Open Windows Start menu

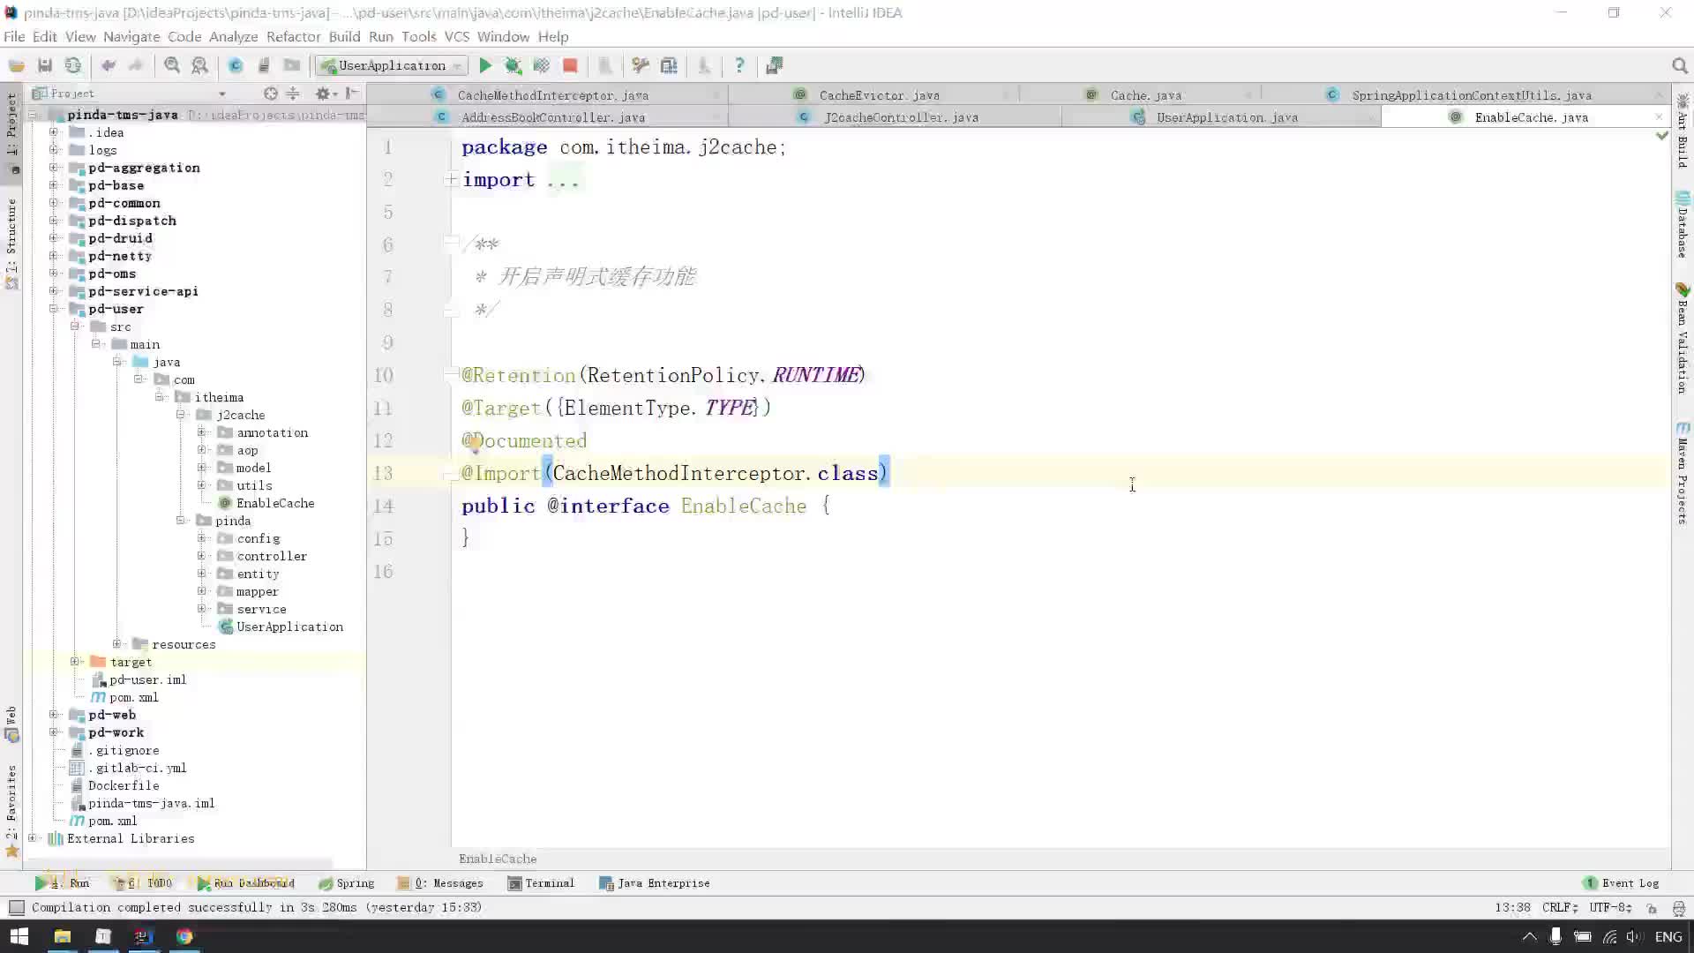[19, 936]
